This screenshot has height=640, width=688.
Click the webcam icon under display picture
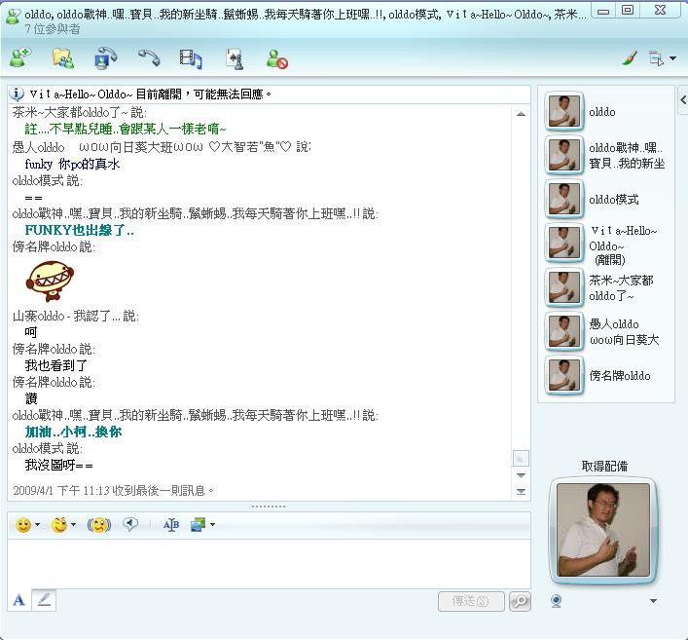click(x=557, y=601)
